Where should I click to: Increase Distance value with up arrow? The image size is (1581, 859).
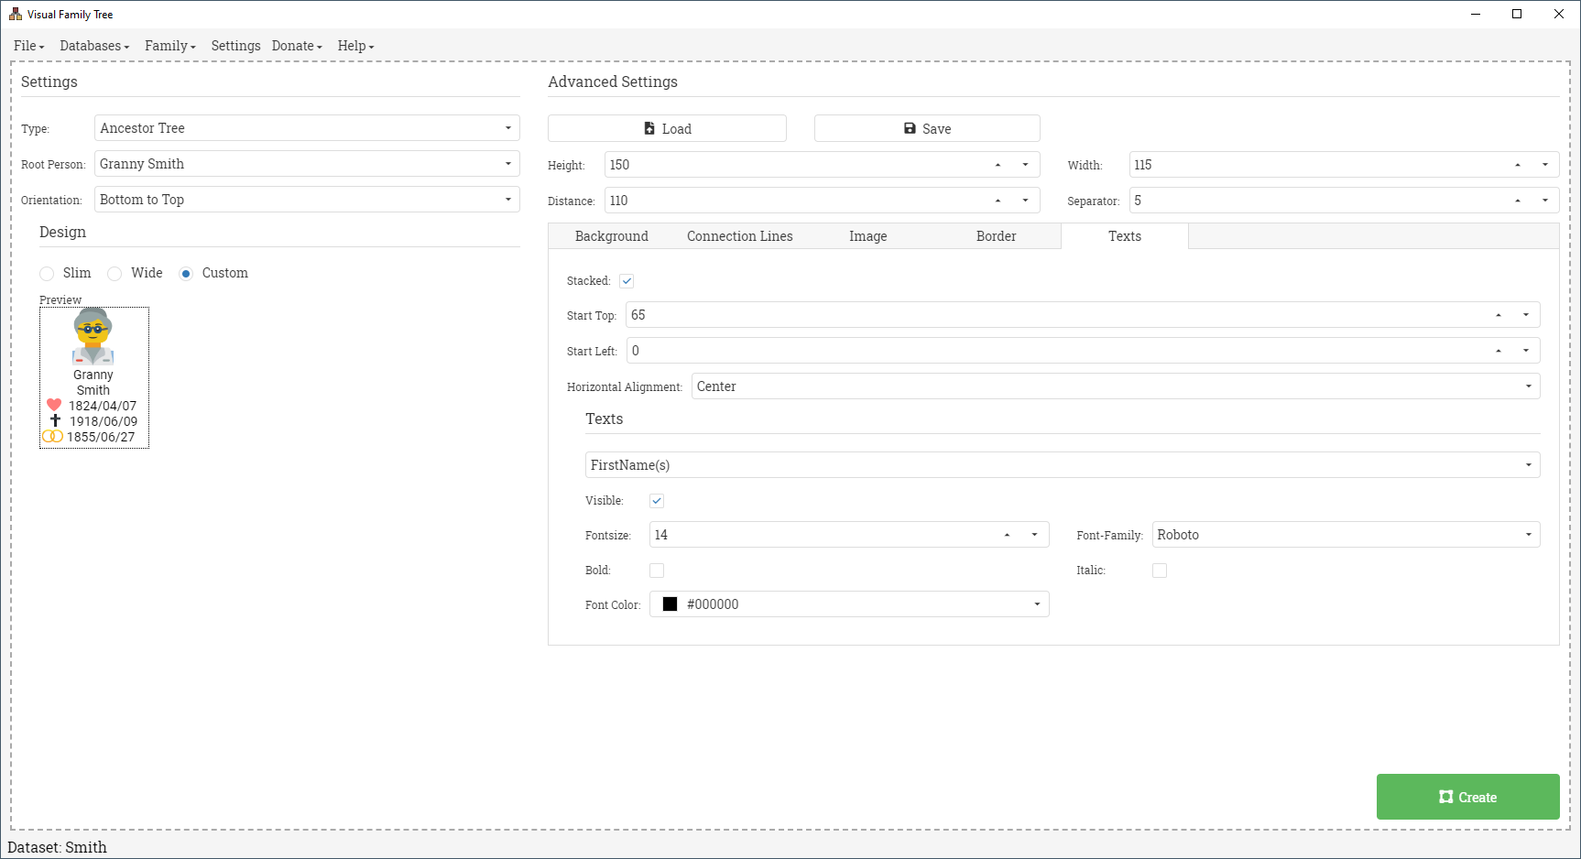[998, 201]
